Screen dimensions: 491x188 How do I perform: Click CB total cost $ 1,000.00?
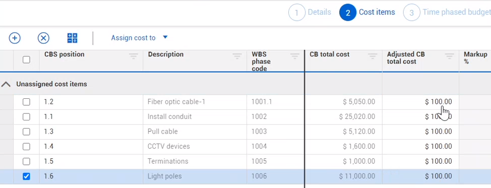(x=359, y=161)
